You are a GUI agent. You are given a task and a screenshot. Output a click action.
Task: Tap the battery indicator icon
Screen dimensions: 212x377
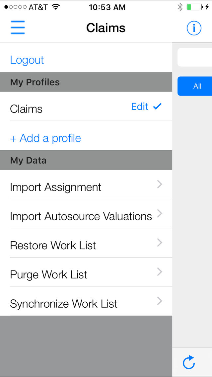pyautogui.click(x=195, y=7)
